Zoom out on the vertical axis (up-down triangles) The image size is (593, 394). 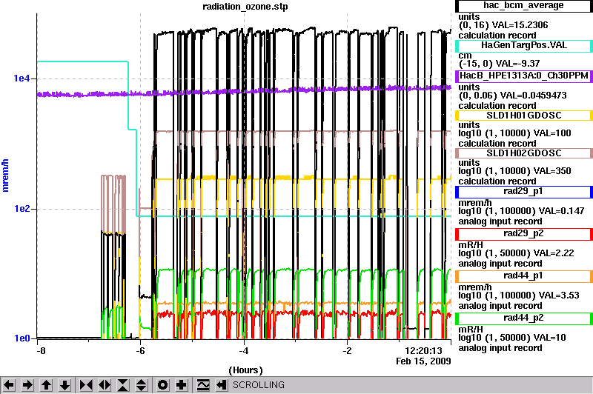point(142,385)
